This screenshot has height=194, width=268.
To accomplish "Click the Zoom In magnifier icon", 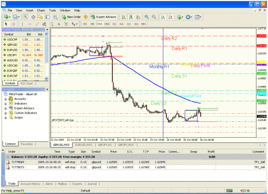I will [x=147, y=17].
